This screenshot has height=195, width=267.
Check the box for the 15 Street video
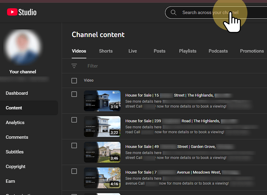click(x=74, y=94)
